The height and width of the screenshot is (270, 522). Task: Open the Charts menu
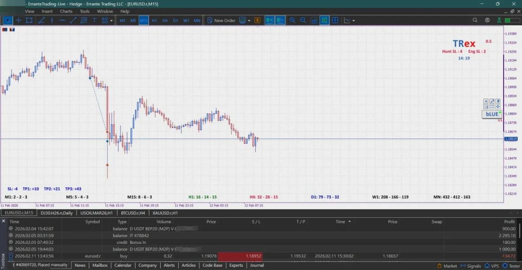click(x=66, y=11)
